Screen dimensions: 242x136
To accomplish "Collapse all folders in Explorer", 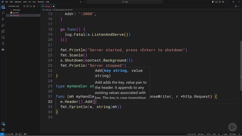I will coord(34,6).
